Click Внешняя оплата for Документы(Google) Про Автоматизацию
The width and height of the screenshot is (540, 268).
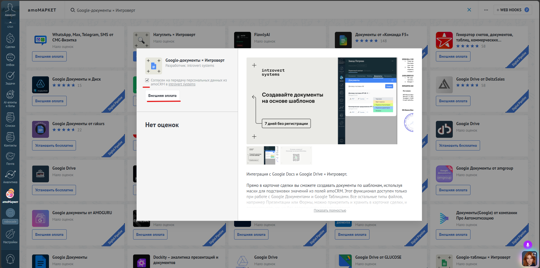coord(453,234)
